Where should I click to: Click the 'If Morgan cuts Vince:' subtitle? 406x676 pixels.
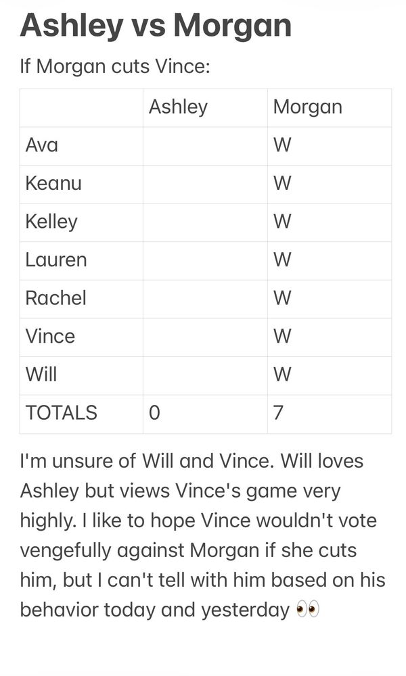[115, 67]
